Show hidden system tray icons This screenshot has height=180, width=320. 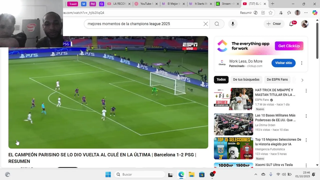pos(256,174)
